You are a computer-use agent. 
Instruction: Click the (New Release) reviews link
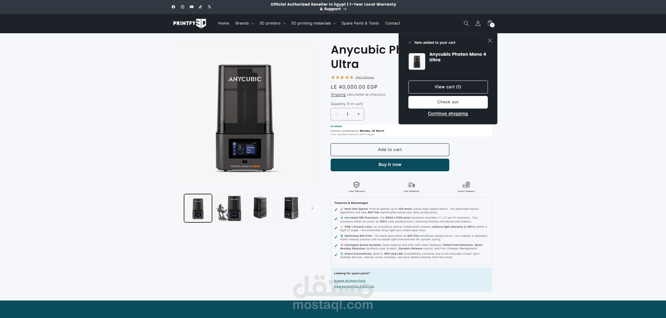point(365,77)
